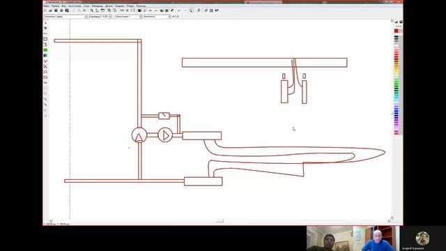Click the Print icon in toolbar
446x251 pixels.
pos(61,10)
